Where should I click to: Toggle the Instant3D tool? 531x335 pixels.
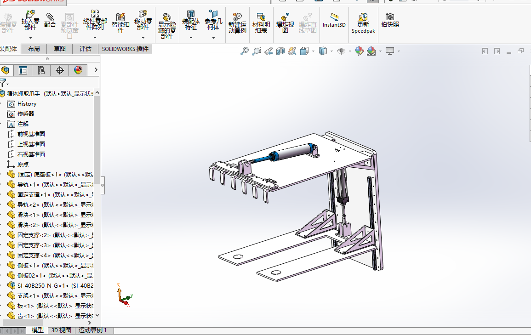[x=334, y=20]
